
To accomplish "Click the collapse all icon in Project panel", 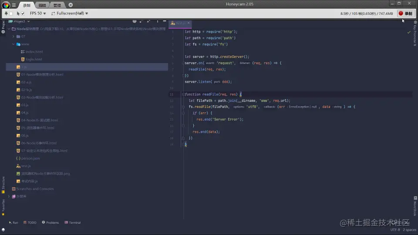I will (x=148, y=21).
